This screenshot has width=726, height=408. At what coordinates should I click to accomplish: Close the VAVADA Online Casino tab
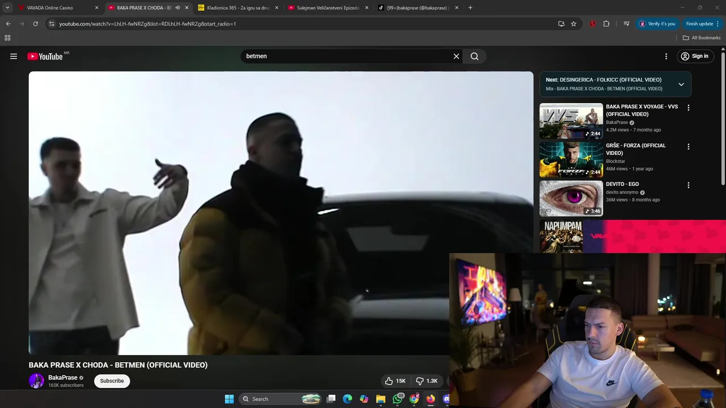96,8
